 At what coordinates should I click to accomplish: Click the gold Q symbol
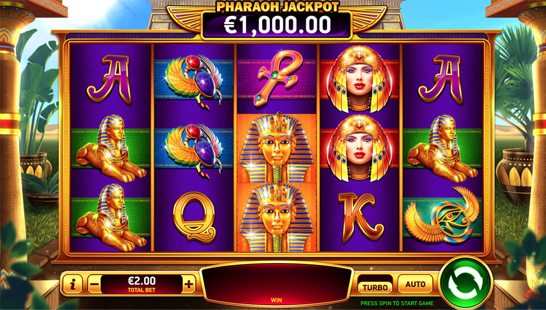pos(194,217)
